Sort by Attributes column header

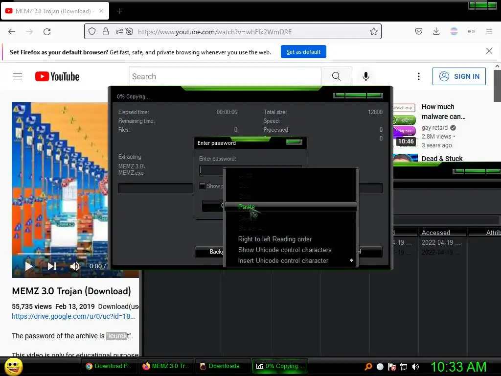coord(484,233)
